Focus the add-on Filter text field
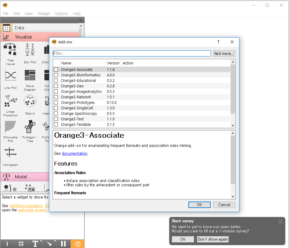290x248 pixels. [132, 53]
